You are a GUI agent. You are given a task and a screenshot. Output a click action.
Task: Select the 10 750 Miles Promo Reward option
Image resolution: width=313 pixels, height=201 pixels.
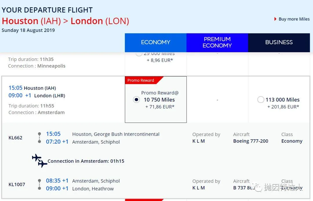point(136,99)
